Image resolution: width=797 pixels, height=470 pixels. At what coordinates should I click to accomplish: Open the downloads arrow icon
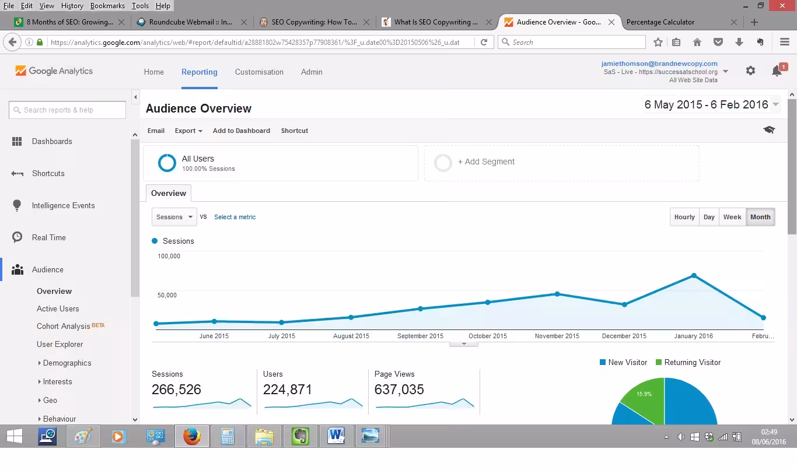coord(739,42)
